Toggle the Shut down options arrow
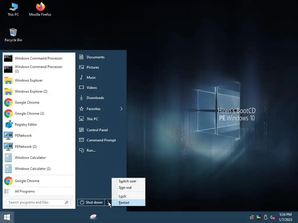298x223 pixels. (x=108, y=202)
